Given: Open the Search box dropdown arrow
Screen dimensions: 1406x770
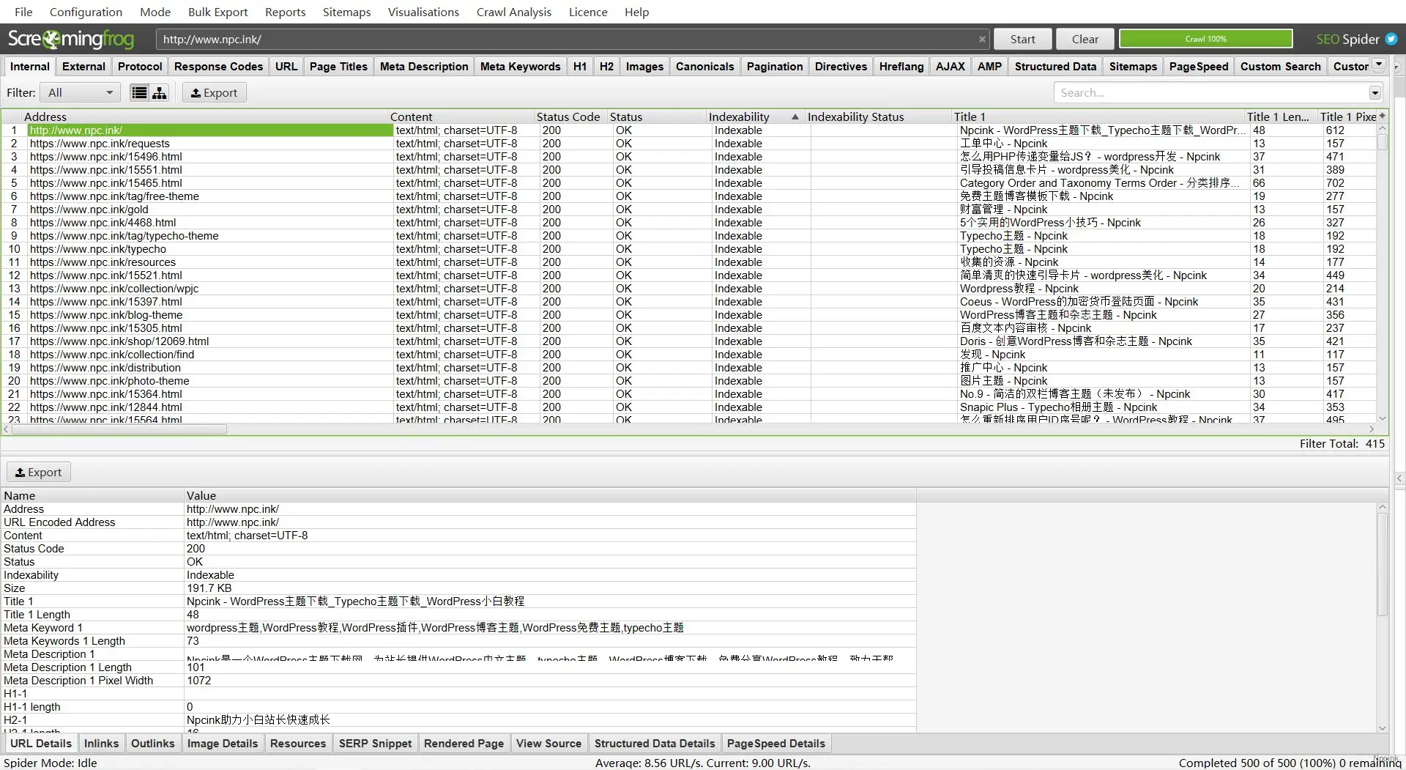Looking at the screenshot, I should [x=1375, y=92].
